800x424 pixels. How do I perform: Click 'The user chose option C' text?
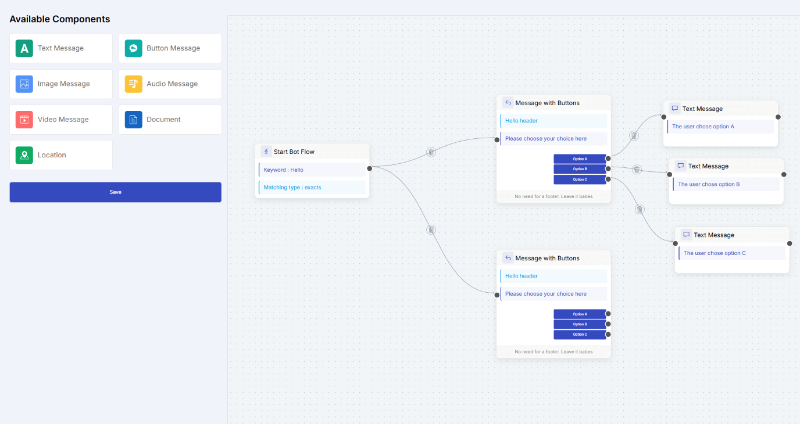click(x=715, y=253)
